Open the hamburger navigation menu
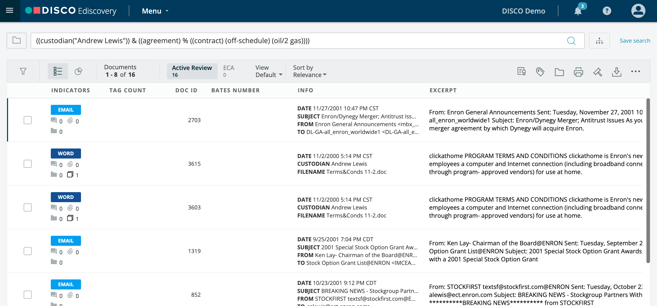This screenshot has height=306, width=657. tap(10, 11)
